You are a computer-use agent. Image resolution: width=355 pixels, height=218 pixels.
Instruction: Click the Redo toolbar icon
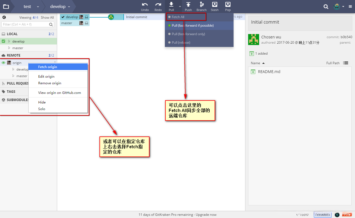coord(158,5)
